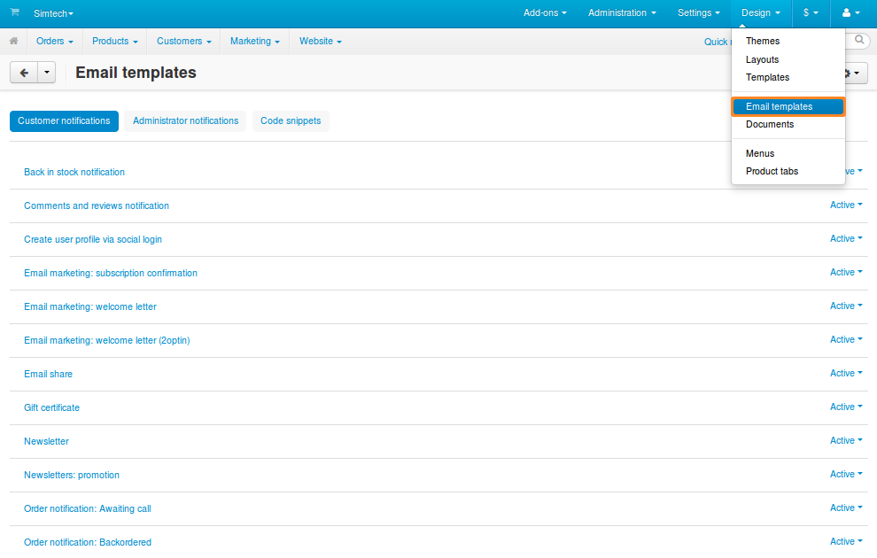Image resolution: width=877 pixels, height=558 pixels.
Task: Open Comments and reviews notification template
Action: pos(97,205)
